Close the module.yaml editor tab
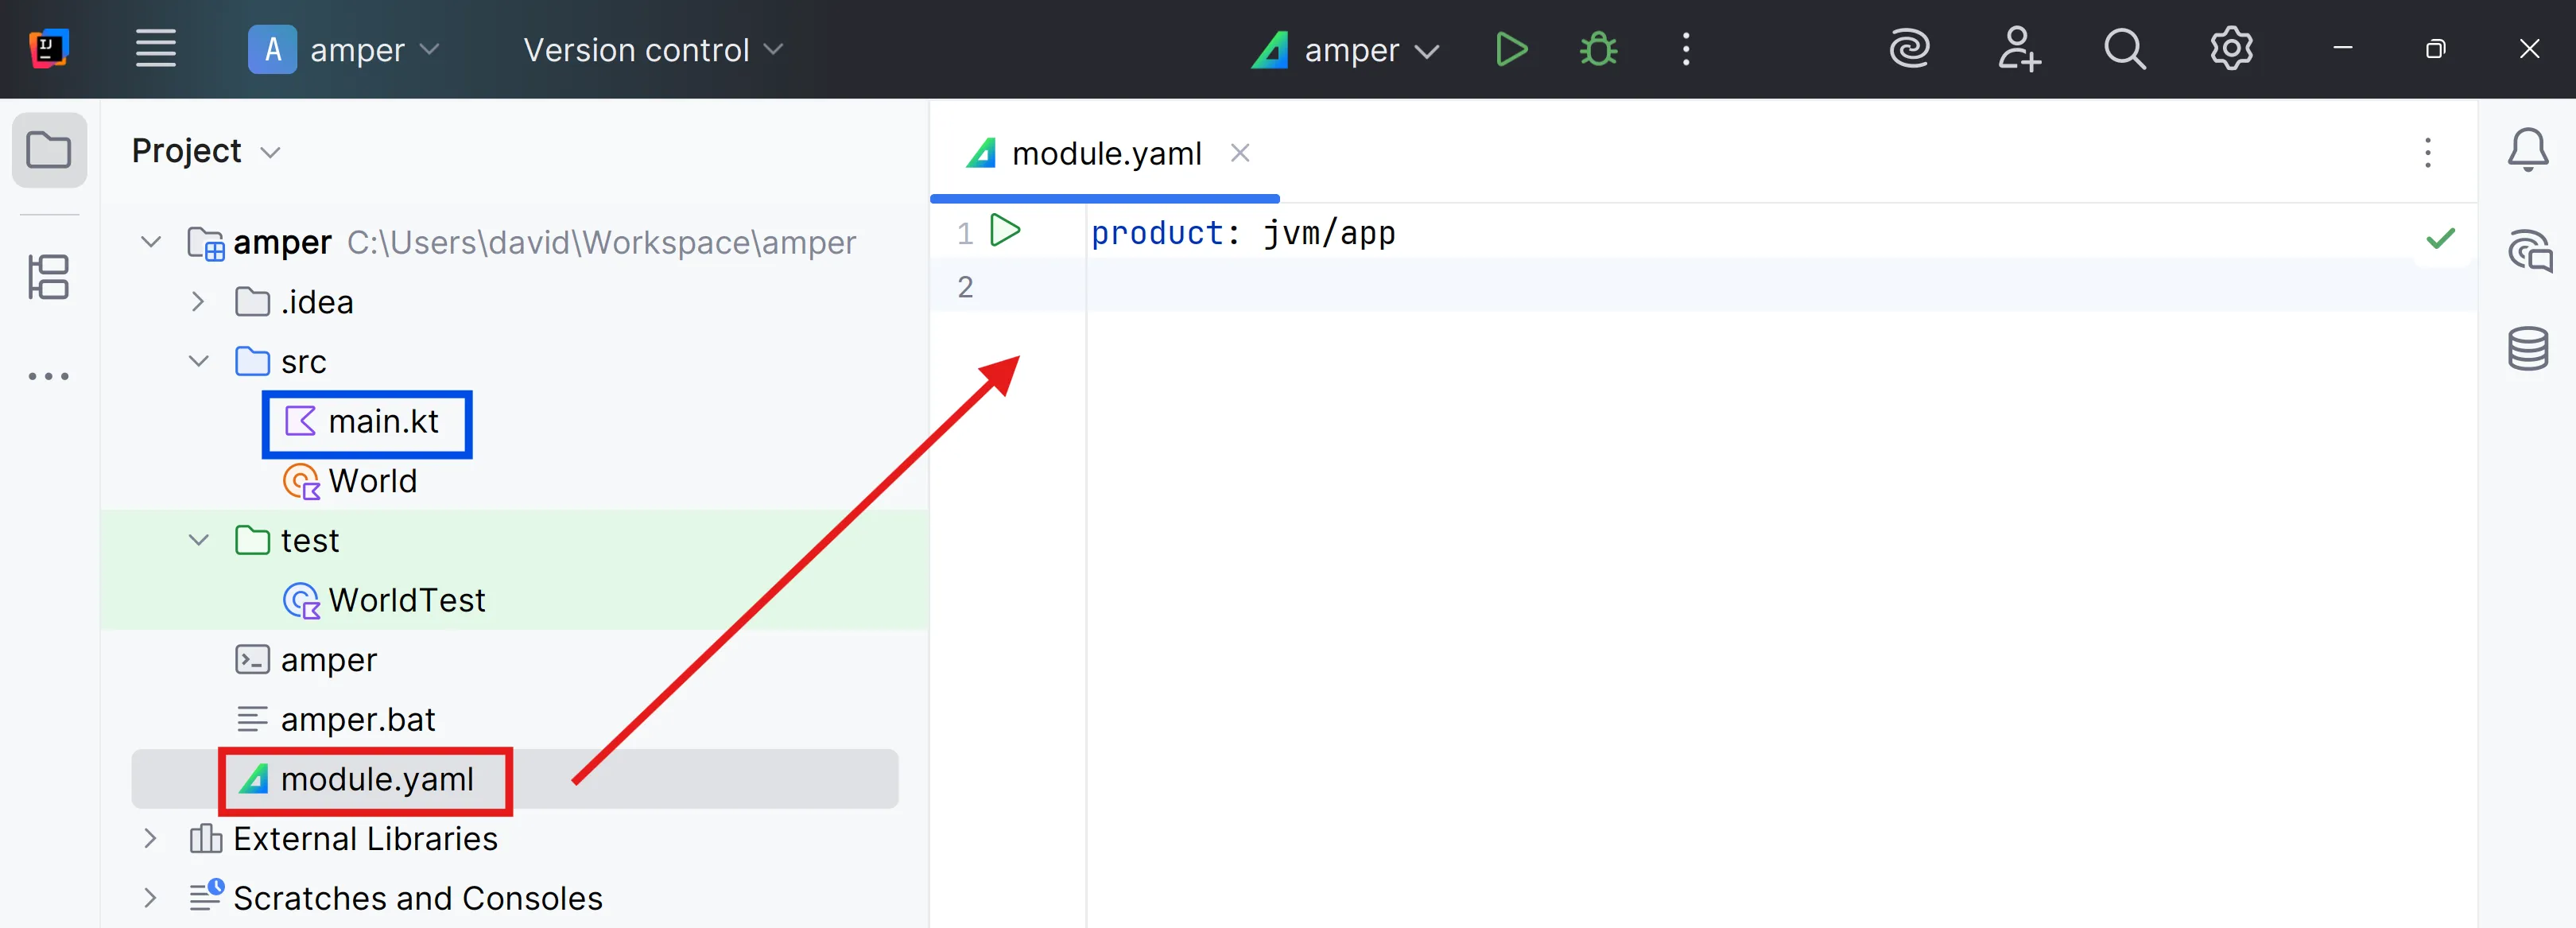 (1240, 153)
